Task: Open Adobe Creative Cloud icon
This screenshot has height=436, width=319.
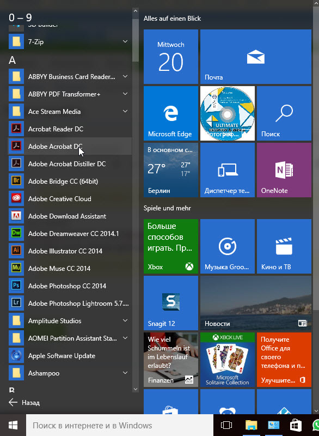Action: [x=16, y=198]
